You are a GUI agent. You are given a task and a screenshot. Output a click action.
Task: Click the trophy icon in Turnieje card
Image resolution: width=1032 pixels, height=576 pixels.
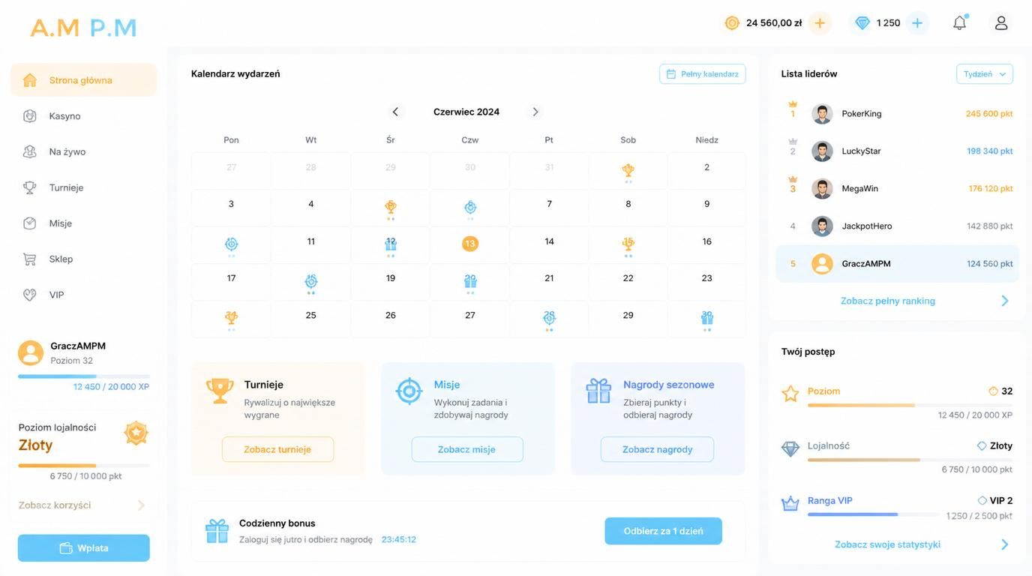click(220, 390)
